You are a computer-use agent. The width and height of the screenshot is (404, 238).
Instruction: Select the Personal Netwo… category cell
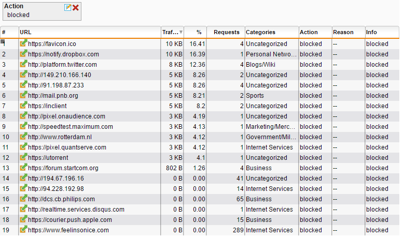[271, 54]
